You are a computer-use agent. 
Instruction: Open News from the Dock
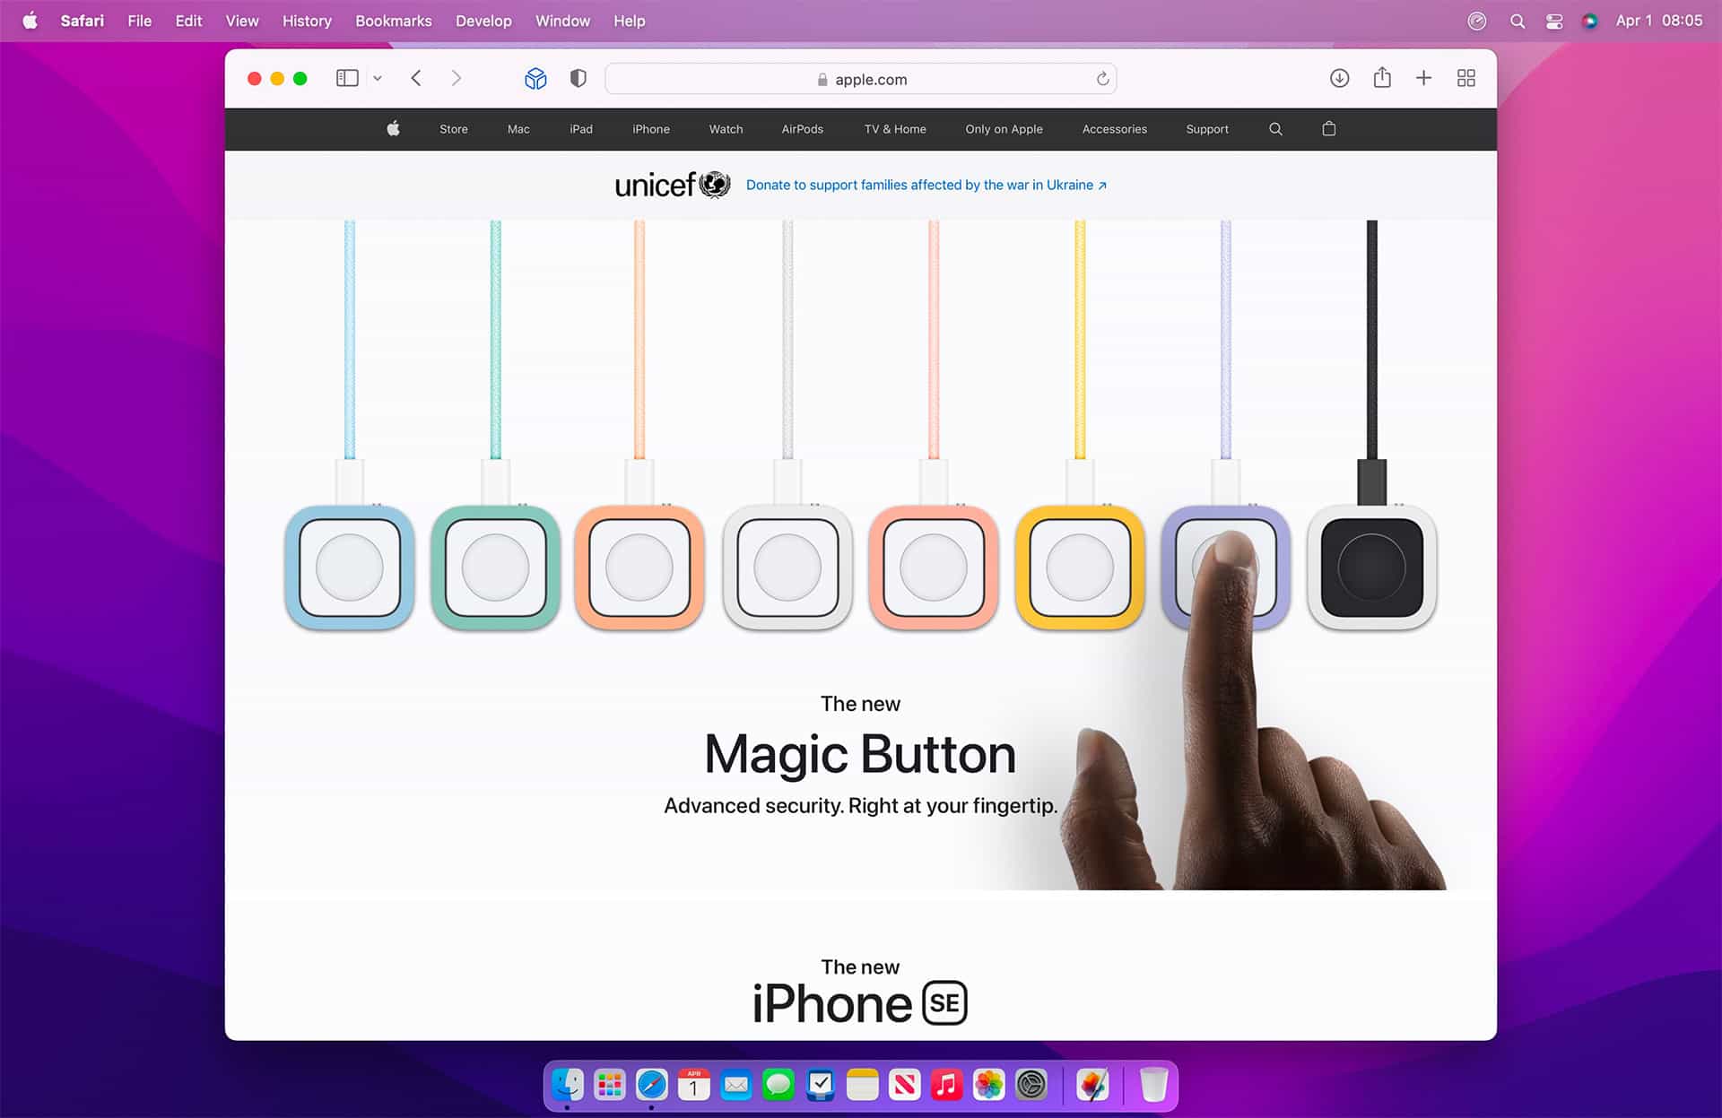click(905, 1085)
